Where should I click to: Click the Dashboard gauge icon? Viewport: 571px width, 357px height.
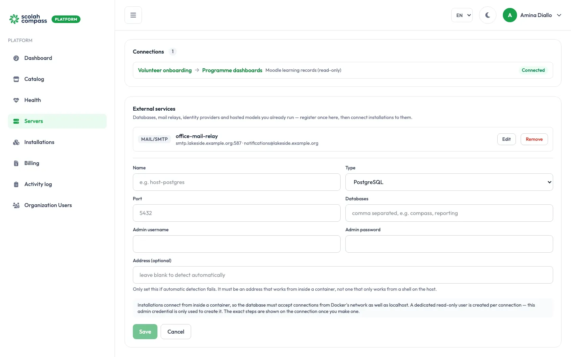pos(16,58)
